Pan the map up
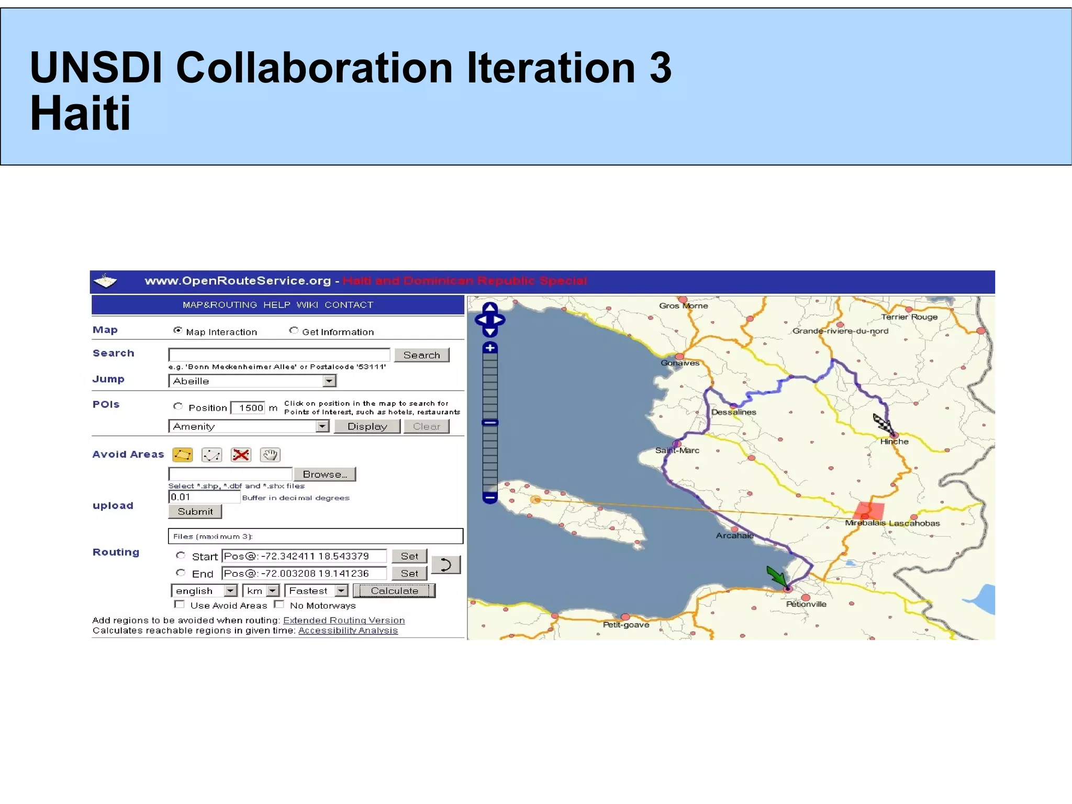The image size is (1072, 804). pyautogui.click(x=490, y=307)
